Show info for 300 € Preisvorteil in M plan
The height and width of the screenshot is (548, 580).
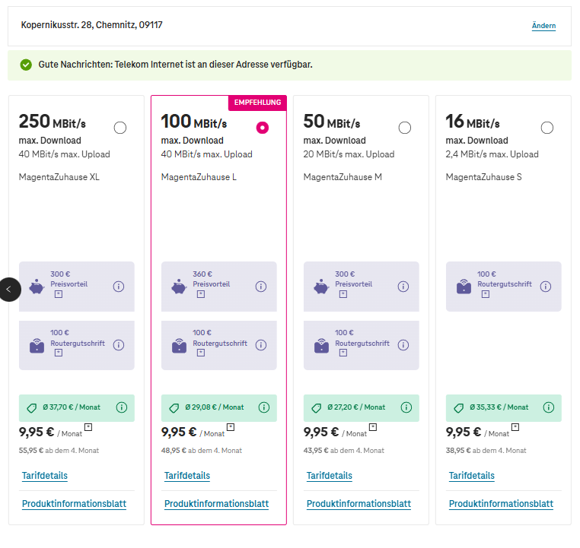click(x=403, y=287)
